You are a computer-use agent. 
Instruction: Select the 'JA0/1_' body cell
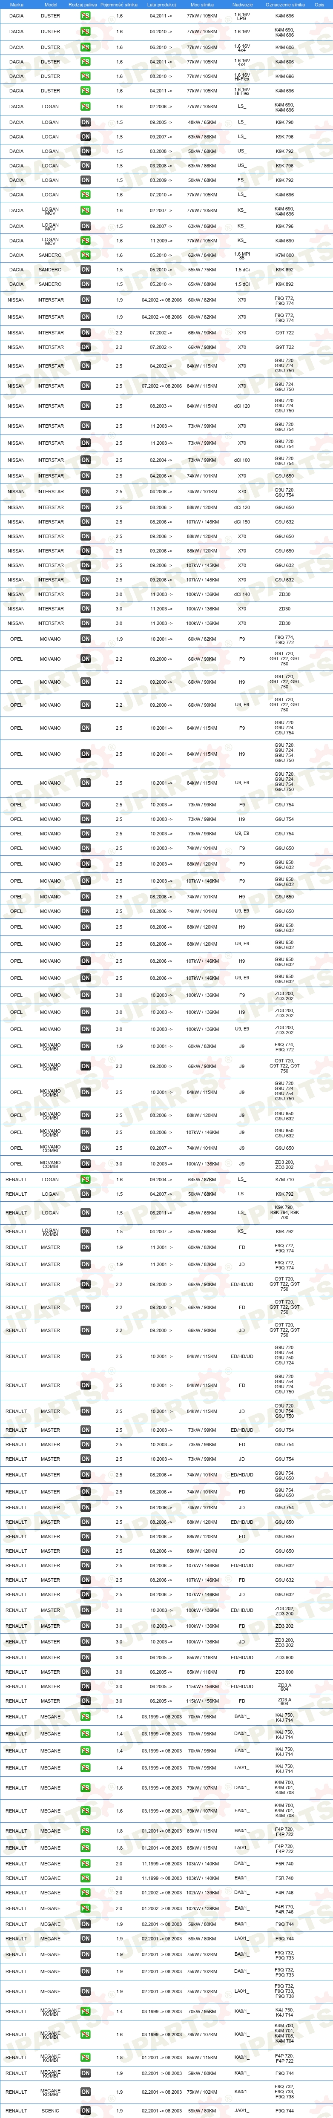pos(242,2111)
